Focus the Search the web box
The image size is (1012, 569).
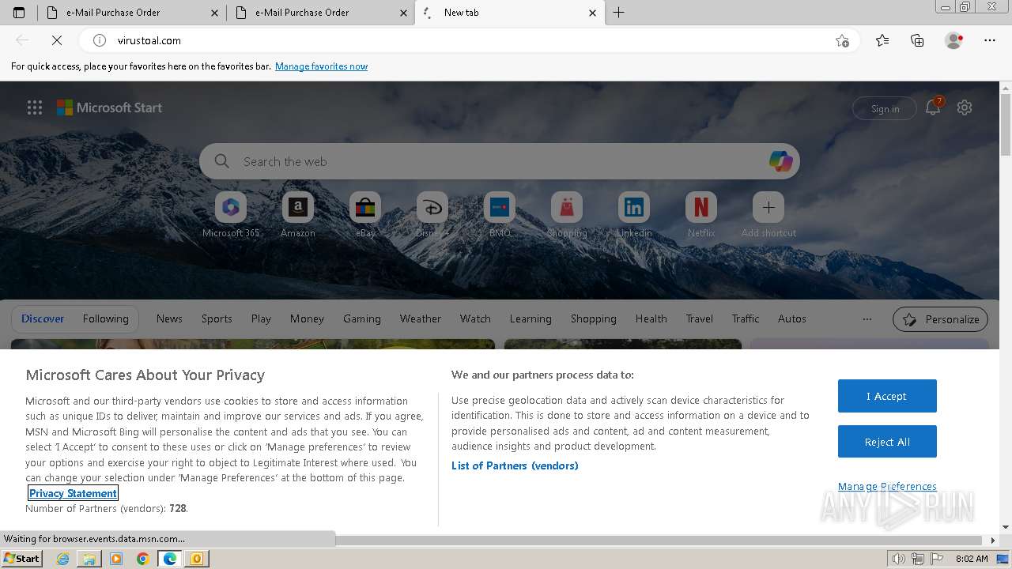tap(500, 161)
